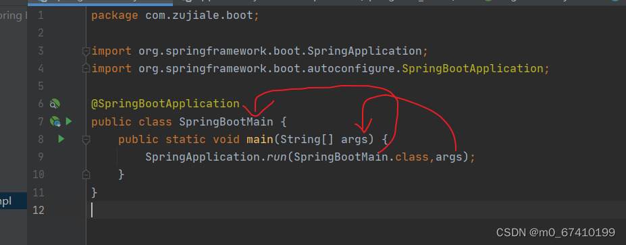Click the Spring gutter icon beside line 7
Screen dimensions: 626x245
[x=55, y=121]
